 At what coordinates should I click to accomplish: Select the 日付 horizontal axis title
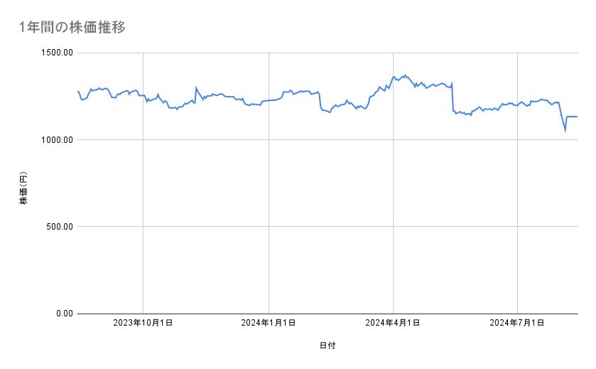pyautogui.click(x=327, y=346)
